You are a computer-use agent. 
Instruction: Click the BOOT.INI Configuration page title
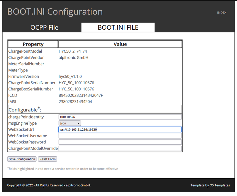click(55, 12)
